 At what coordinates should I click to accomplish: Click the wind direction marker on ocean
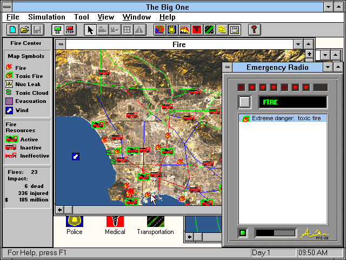[76, 157]
